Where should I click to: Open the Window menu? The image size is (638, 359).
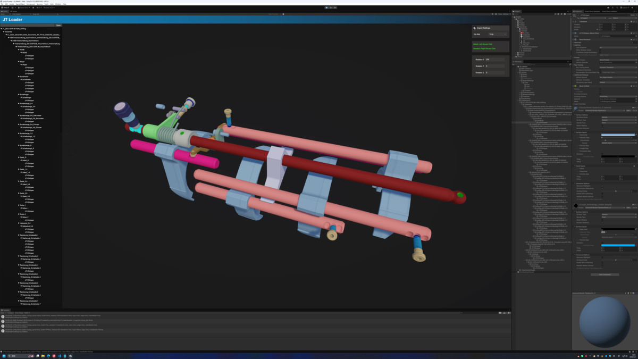tap(58, 4)
